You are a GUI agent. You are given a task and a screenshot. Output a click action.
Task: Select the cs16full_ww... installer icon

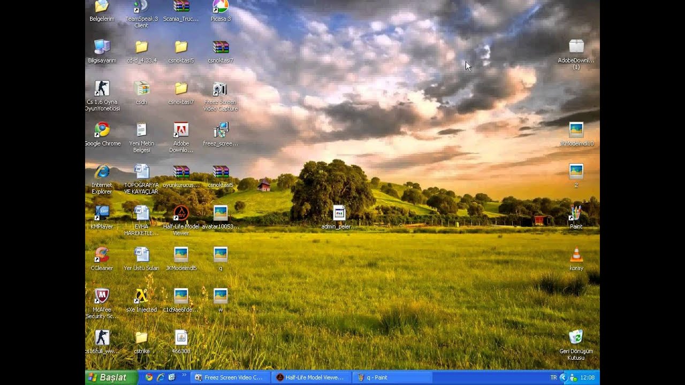pos(102,338)
